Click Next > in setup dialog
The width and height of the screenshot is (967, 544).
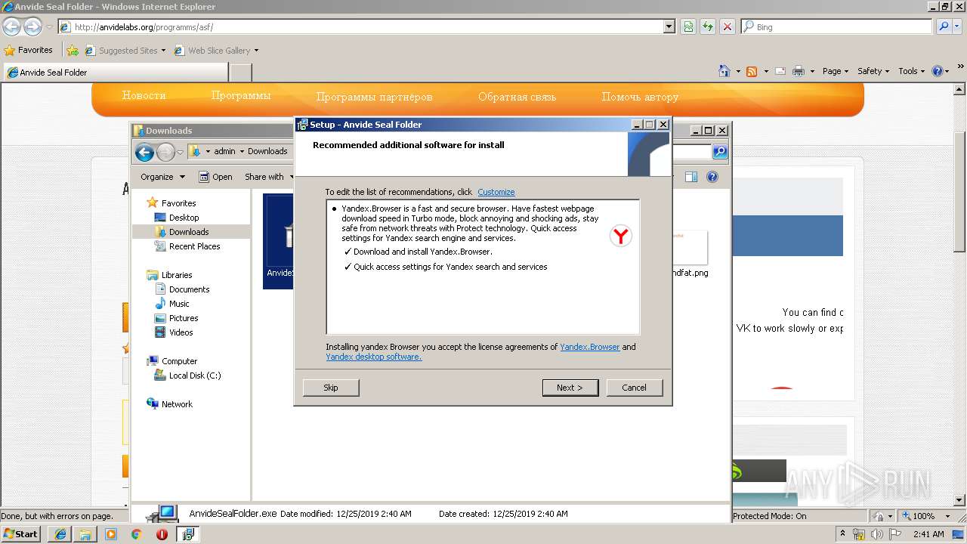coord(570,388)
